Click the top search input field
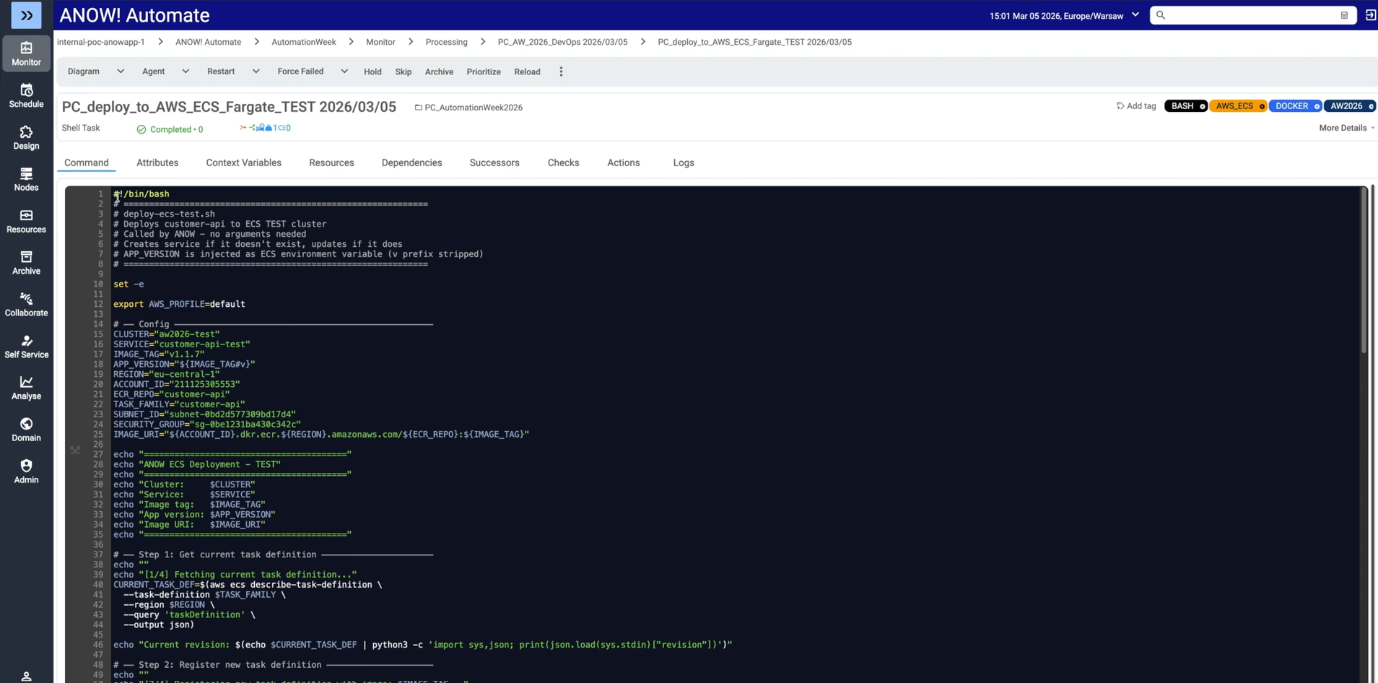The width and height of the screenshot is (1378, 683). [x=1250, y=15]
